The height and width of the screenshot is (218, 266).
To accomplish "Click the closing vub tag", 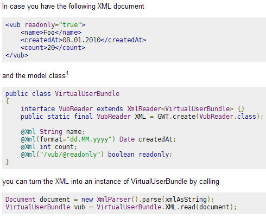I will 17,55.
